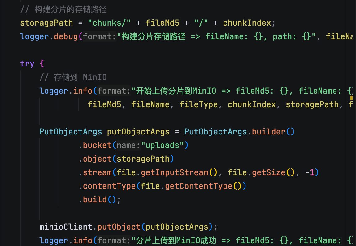Click the comment '// 存储到 MinIO'
The image size is (356, 246).
click(x=73, y=77)
